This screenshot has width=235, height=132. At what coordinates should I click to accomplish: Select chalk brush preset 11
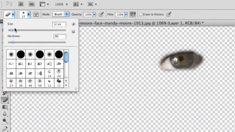tap(49, 83)
